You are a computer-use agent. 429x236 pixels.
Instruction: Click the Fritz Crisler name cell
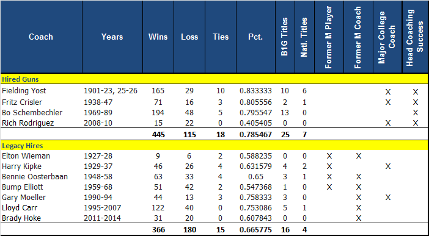click(22, 102)
